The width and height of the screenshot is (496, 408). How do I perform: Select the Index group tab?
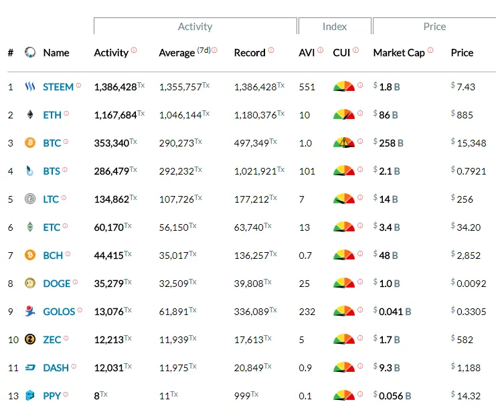335,26
